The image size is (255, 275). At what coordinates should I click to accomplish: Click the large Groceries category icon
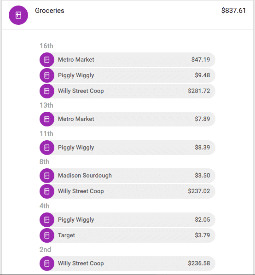tap(18, 15)
